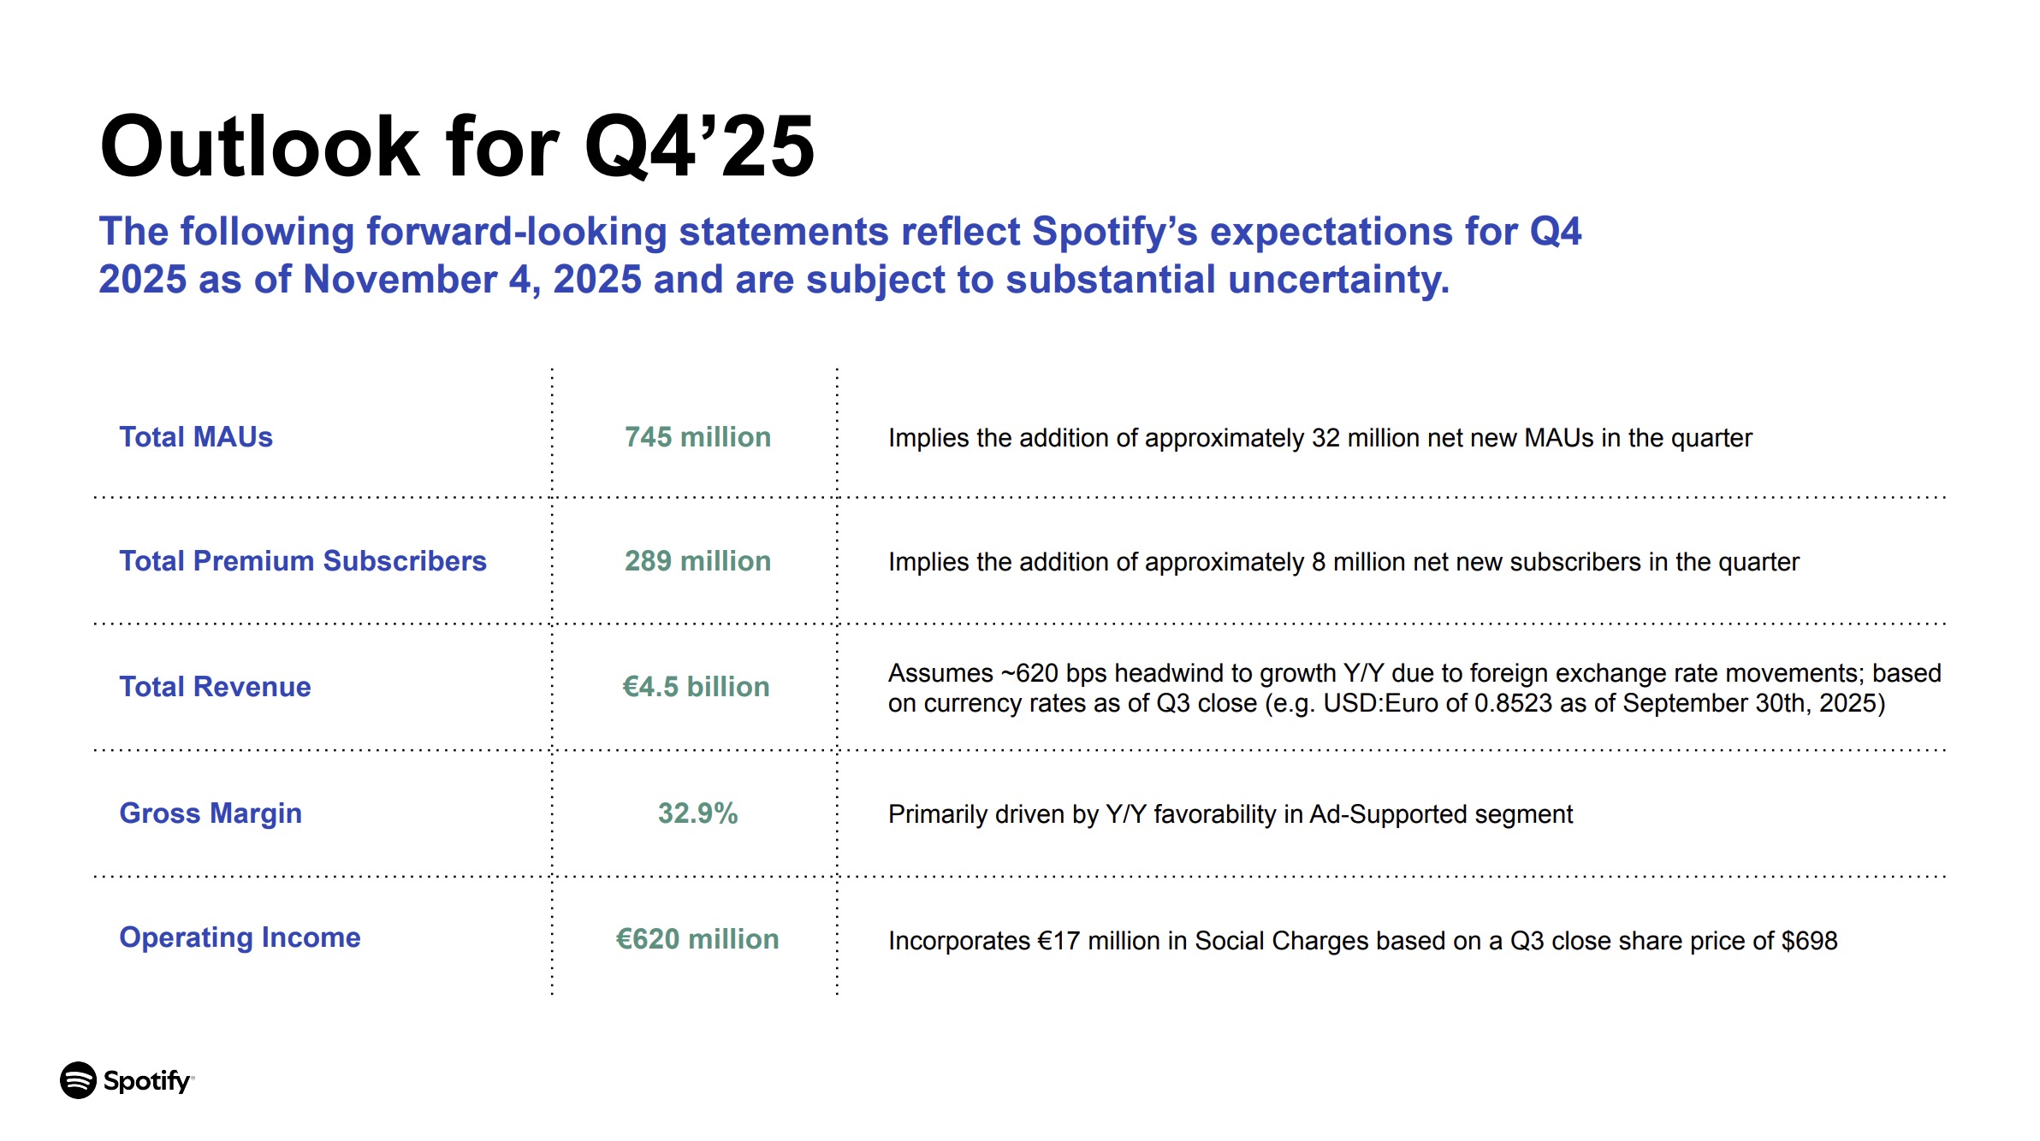The height and width of the screenshot is (1141, 2040).
Task: Select the "32.9%" gross margin value
Action: pyautogui.click(x=697, y=813)
